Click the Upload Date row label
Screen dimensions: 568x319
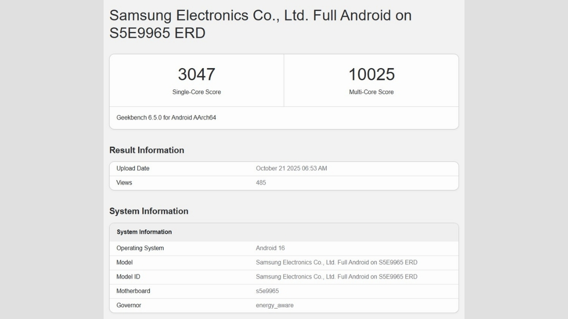coord(133,168)
